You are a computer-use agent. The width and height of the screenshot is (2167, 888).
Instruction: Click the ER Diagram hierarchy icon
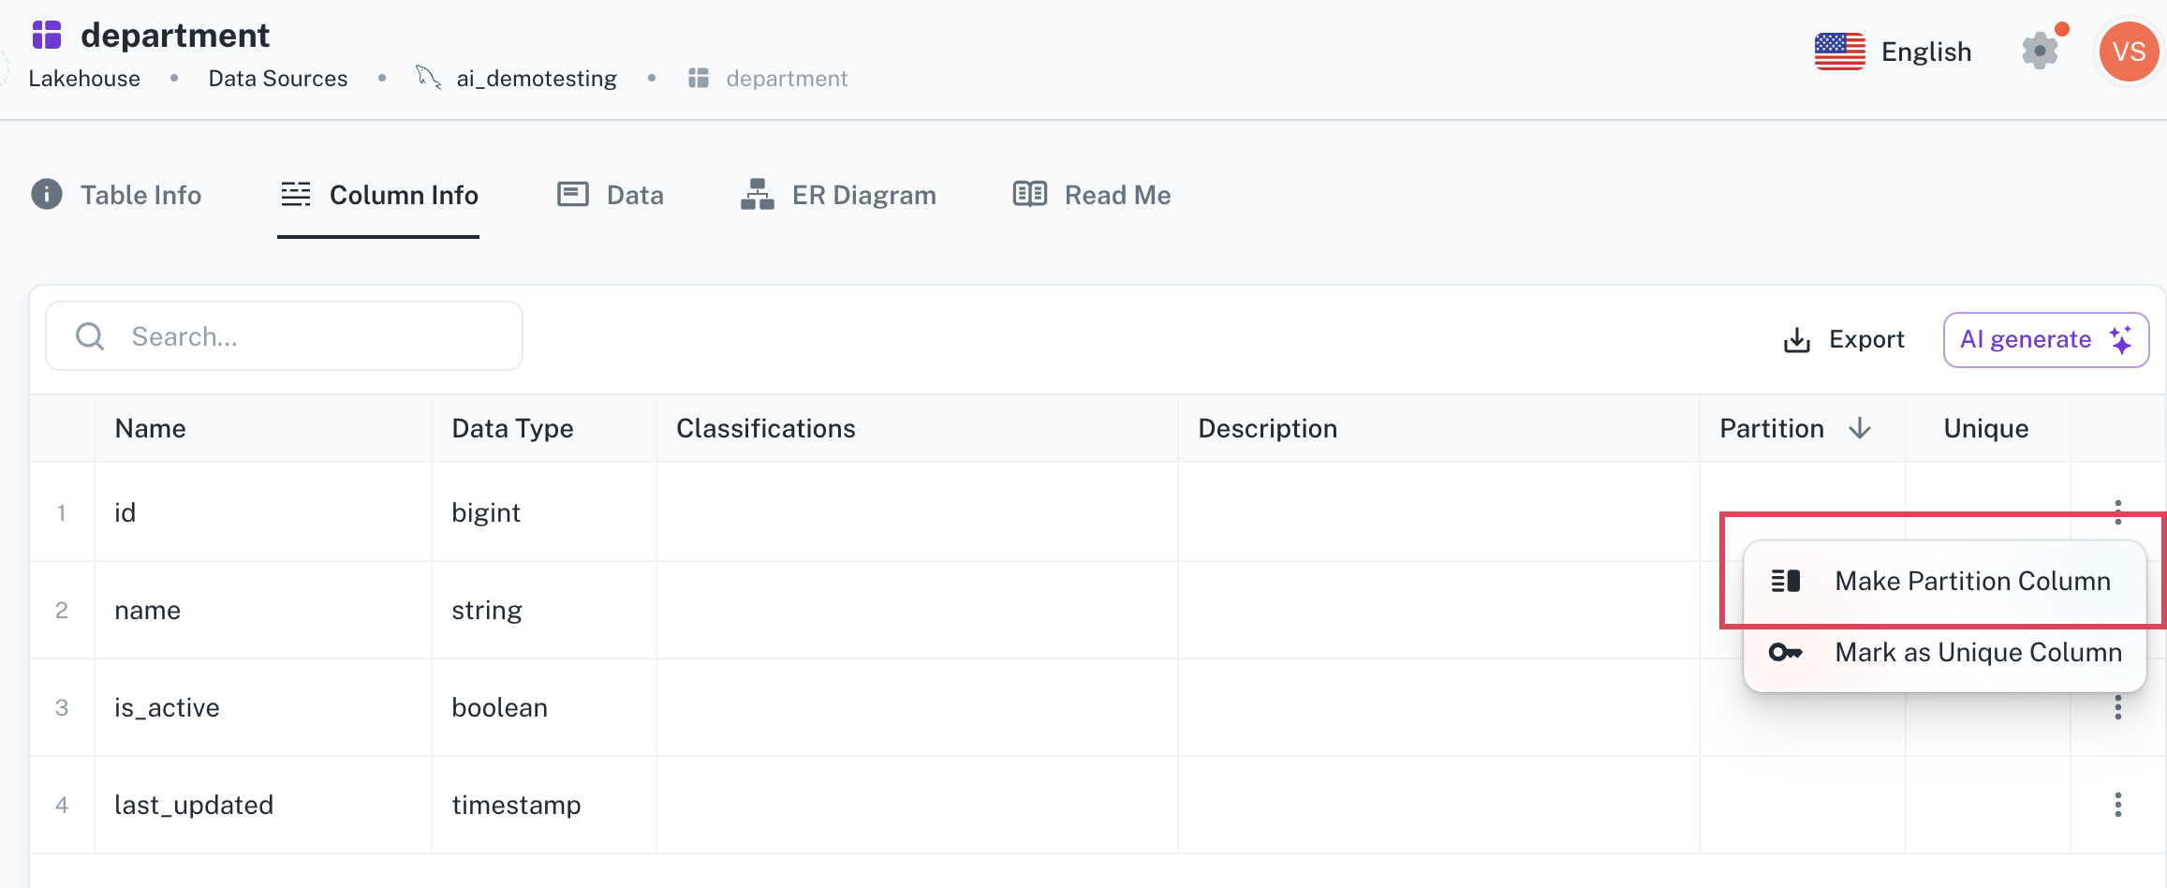pos(758,194)
